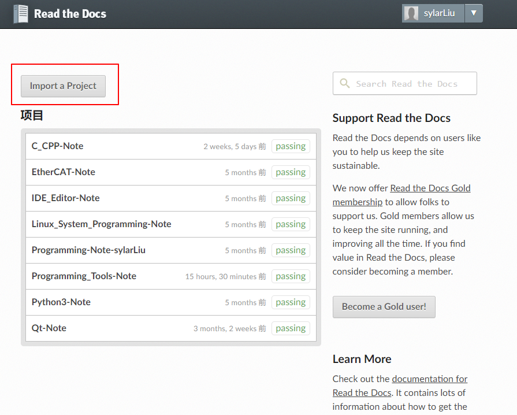Open the Linux_System_Programming-Note project

101,224
